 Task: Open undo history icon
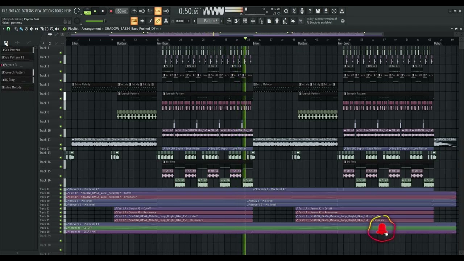click(286, 11)
